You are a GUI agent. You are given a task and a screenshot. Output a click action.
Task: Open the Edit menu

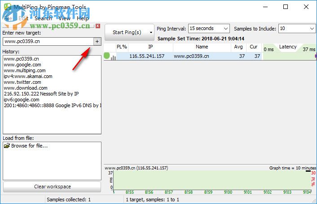pyautogui.click(x=23, y=18)
